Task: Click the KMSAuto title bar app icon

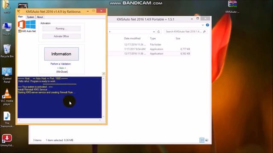Action: [x=19, y=11]
